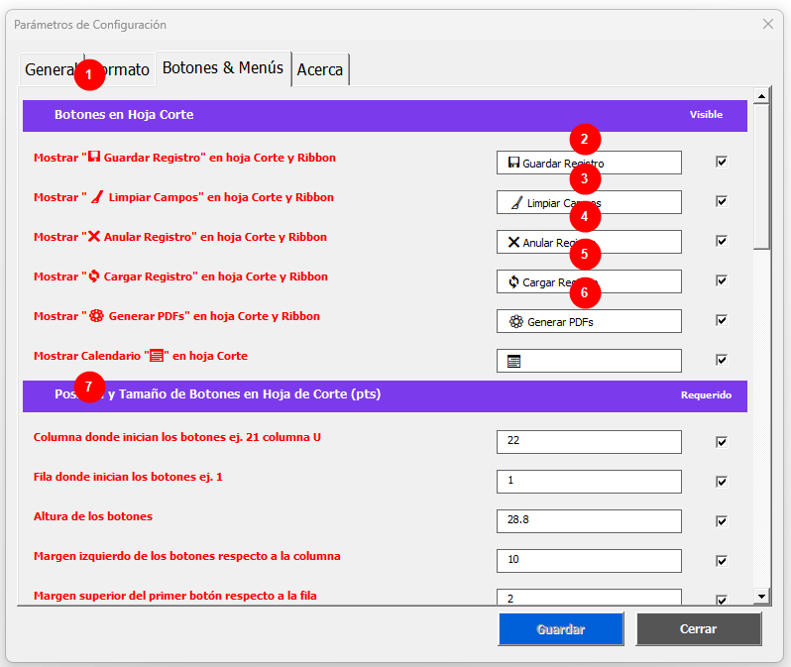Toggle required checkbox for Columna donde inician
Screen dimensions: 791x667
[x=722, y=442]
